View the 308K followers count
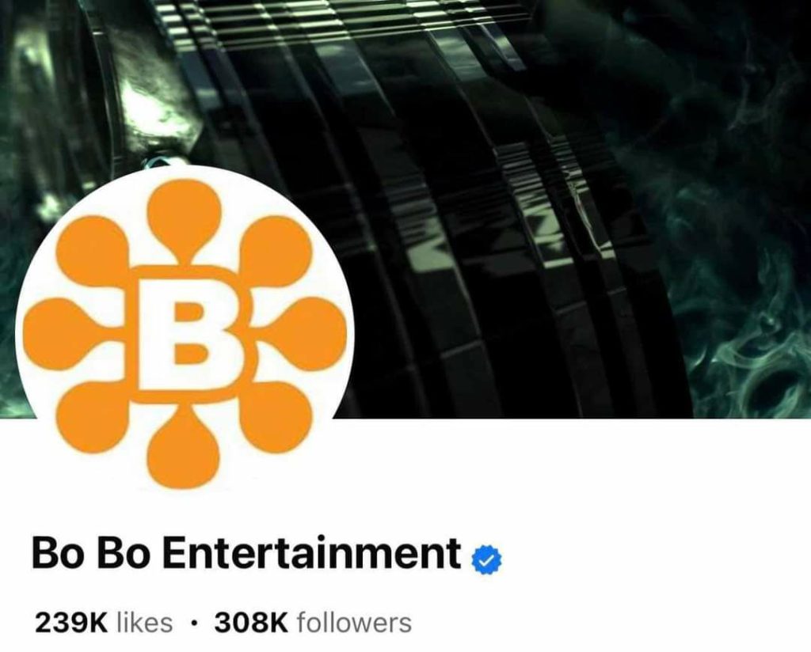811x652 pixels. [313, 623]
